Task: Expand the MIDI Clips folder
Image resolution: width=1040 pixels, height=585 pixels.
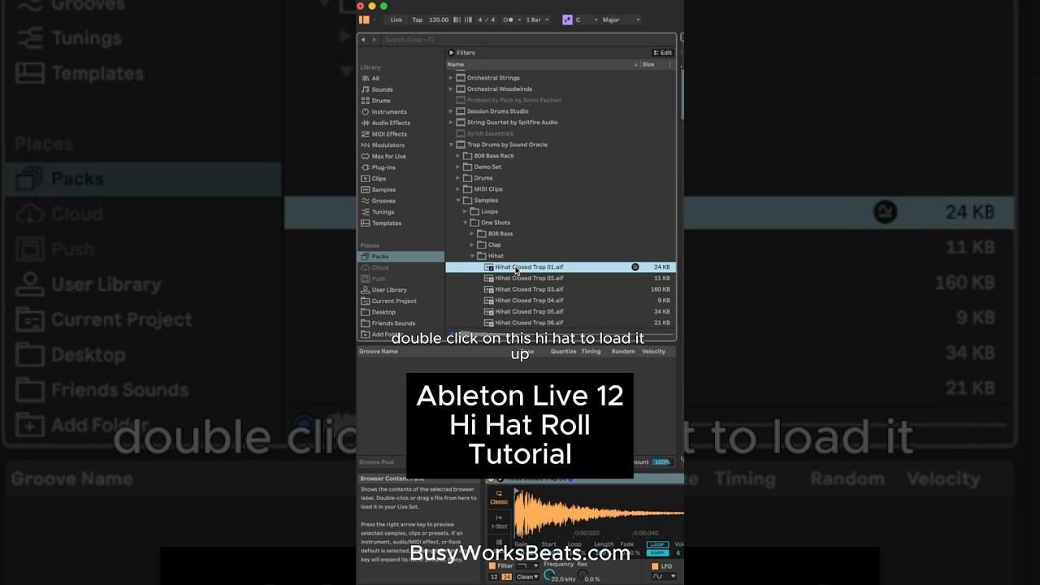Action: tap(458, 189)
